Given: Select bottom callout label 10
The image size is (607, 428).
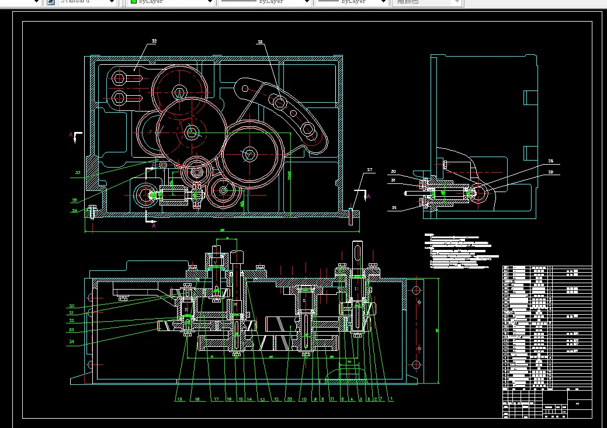Looking at the screenshot, I should [304, 399].
